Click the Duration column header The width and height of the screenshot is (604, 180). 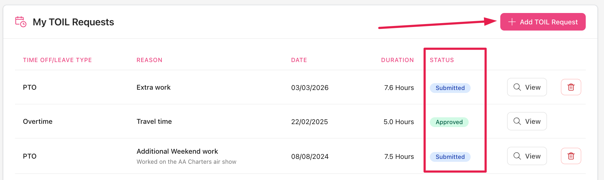[397, 60]
